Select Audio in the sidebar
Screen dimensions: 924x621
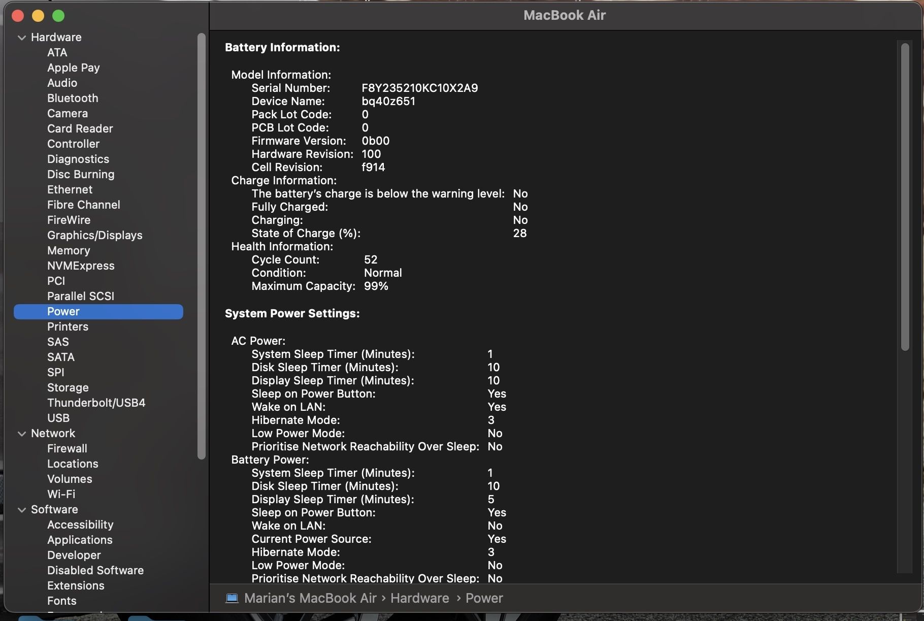pyautogui.click(x=62, y=83)
